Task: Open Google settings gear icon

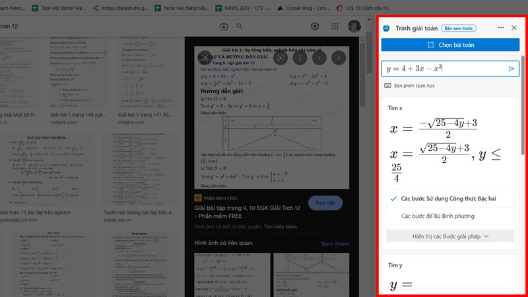Action: coord(315,26)
